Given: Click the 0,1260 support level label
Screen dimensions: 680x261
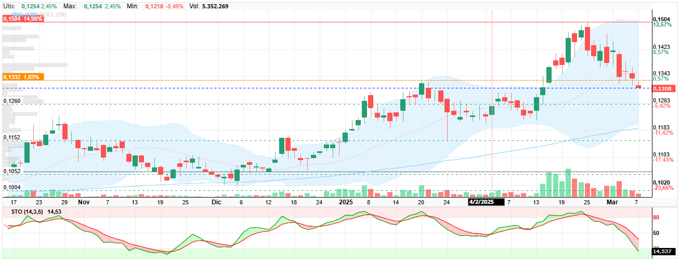Looking at the screenshot, I should (12, 101).
